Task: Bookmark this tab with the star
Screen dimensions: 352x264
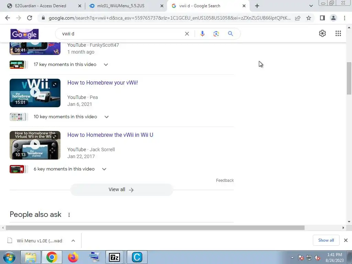Action: [x=309, y=18]
